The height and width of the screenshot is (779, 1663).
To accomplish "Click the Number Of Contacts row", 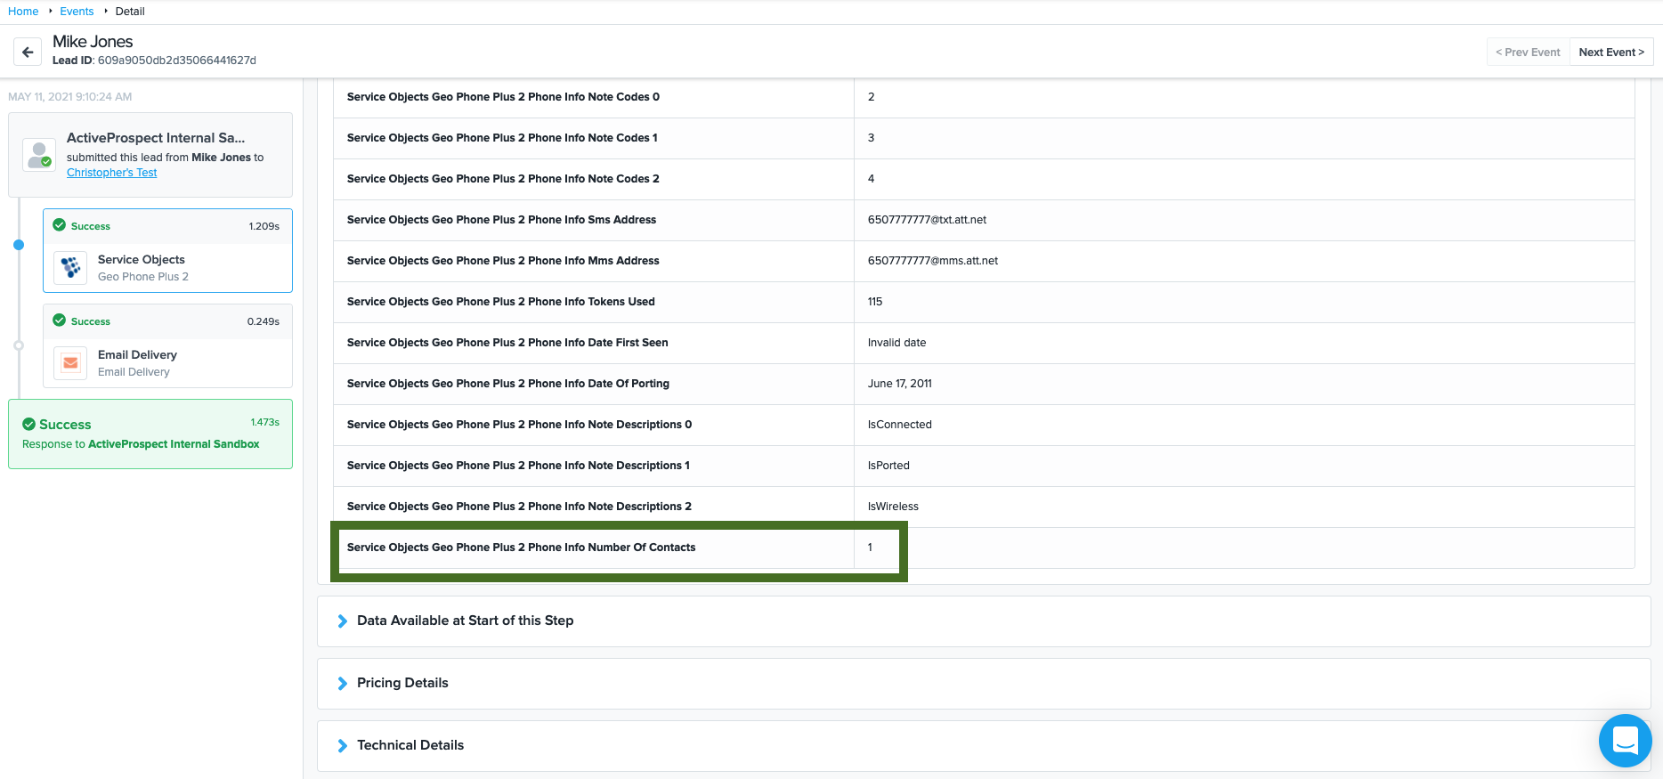I will (x=618, y=548).
